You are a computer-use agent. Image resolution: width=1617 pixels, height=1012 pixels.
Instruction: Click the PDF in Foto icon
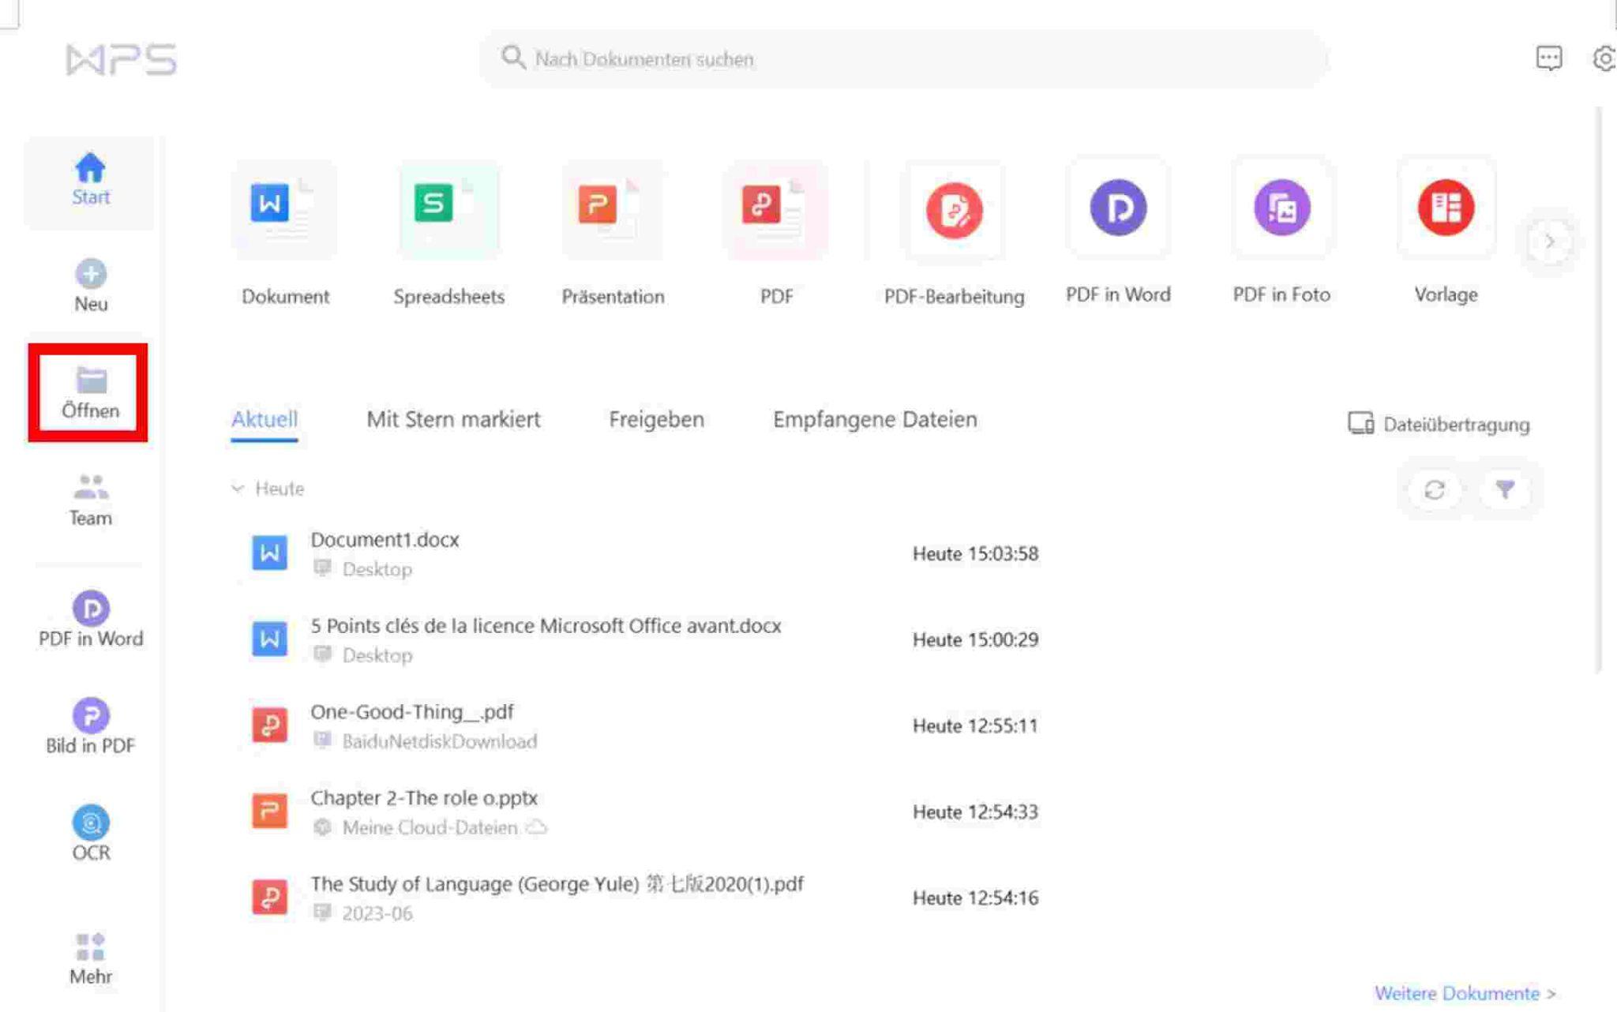tap(1281, 208)
